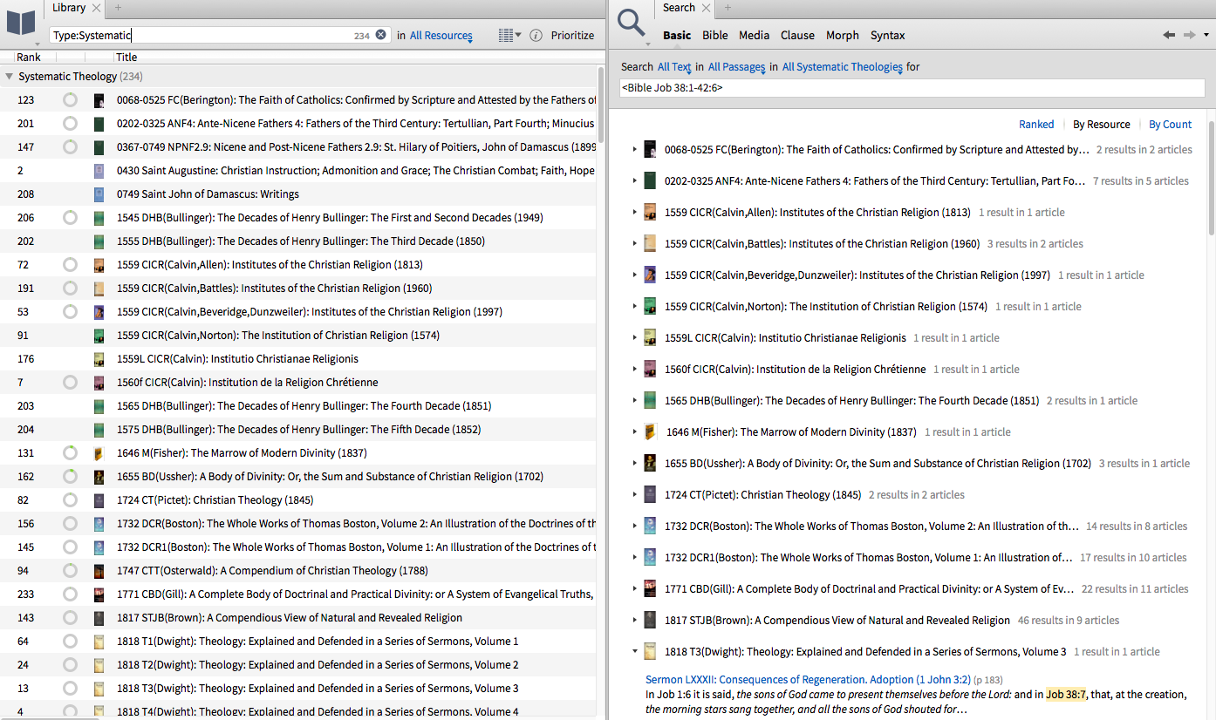Switch to the Morph search type
Image resolution: width=1216 pixels, height=720 pixels.
[x=843, y=36]
